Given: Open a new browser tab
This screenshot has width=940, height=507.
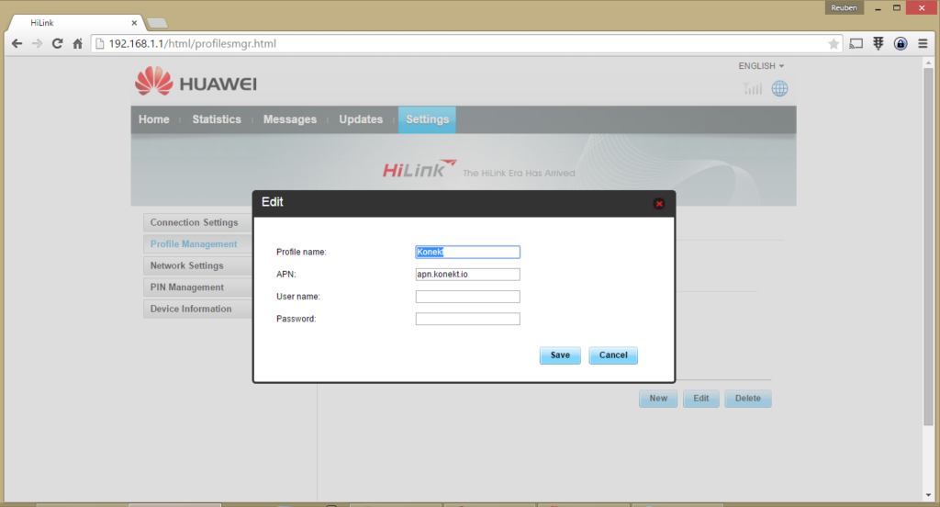Looking at the screenshot, I should coord(157,23).
